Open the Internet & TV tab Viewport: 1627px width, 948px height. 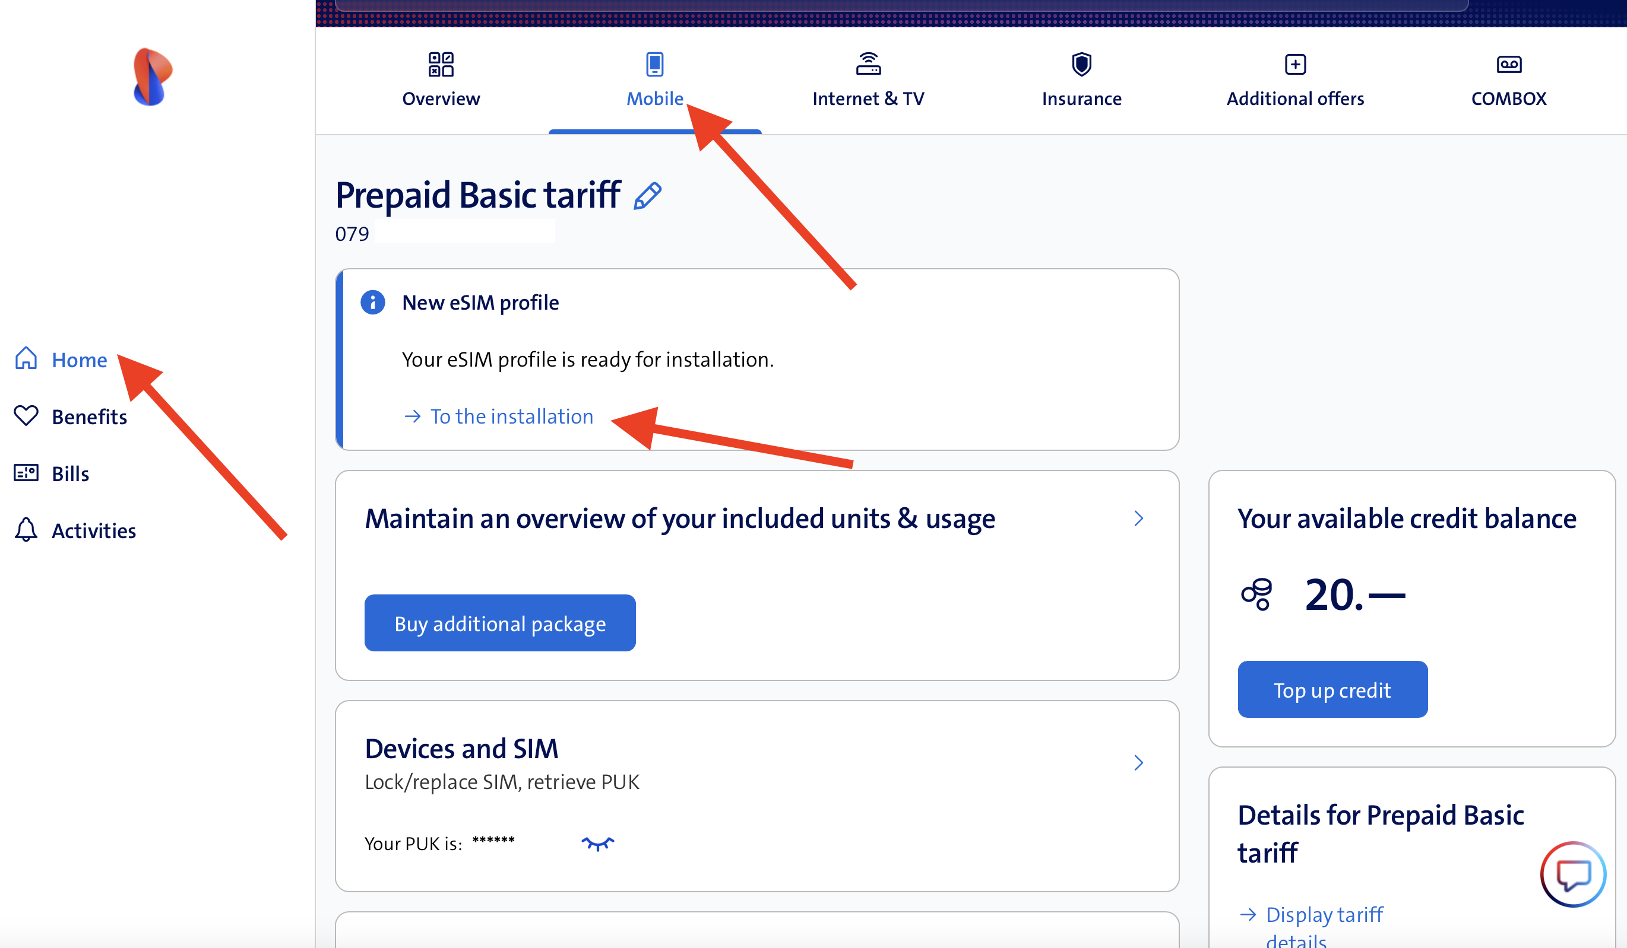(868, 80)
